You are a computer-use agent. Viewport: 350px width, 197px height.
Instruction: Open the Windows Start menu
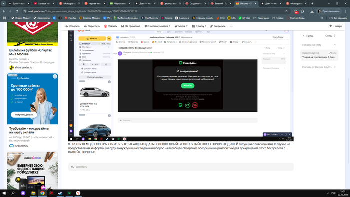[x=4, y=193]
